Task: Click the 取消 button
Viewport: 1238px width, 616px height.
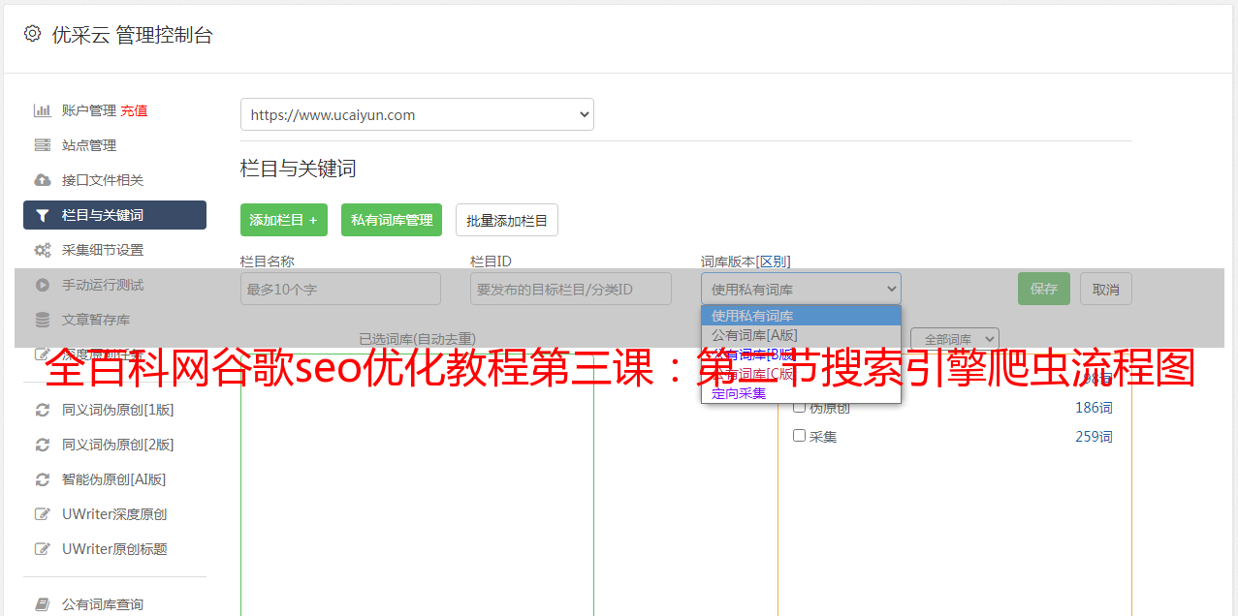Action: (1106, 289)
